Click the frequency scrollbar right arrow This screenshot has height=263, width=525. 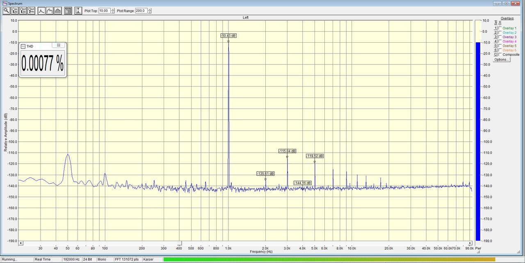pyautogui.click(x=471, y=243)
